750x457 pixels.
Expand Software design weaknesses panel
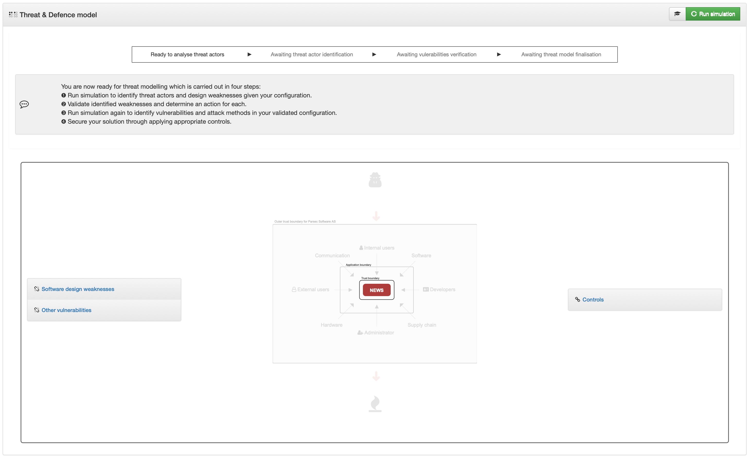78,289
